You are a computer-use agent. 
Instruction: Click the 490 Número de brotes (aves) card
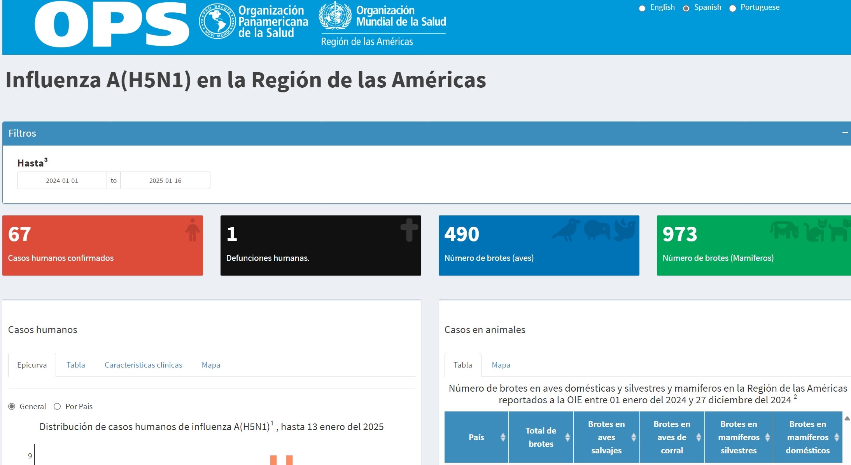[539, 245]
